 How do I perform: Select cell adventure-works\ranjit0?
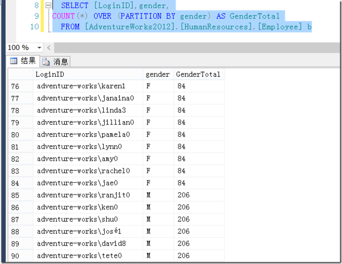point(88,195)
